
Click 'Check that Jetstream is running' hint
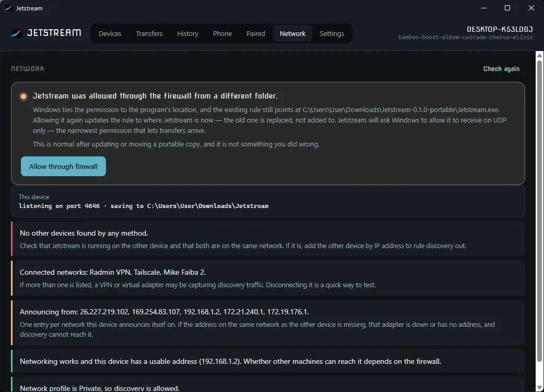(x=243, y=246)
